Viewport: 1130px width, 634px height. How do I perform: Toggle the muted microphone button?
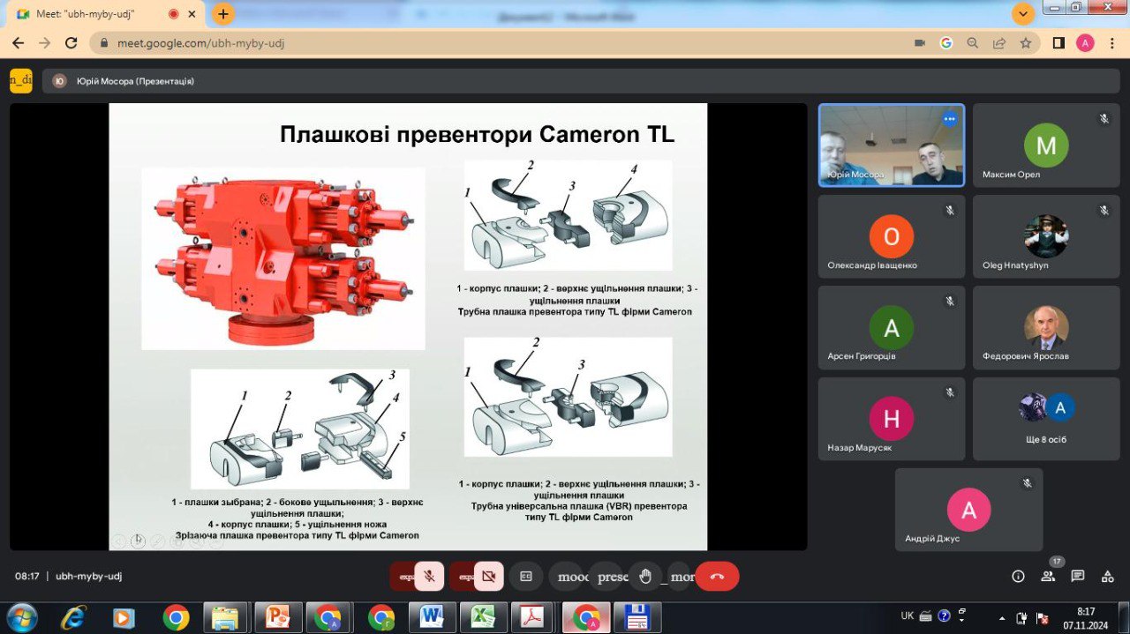coord(429,577)
